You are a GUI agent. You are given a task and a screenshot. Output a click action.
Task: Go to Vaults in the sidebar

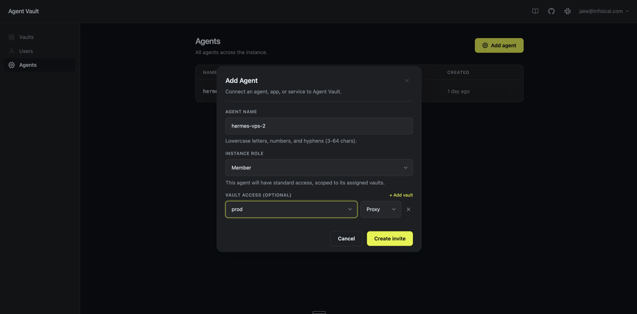click(39, 37)
